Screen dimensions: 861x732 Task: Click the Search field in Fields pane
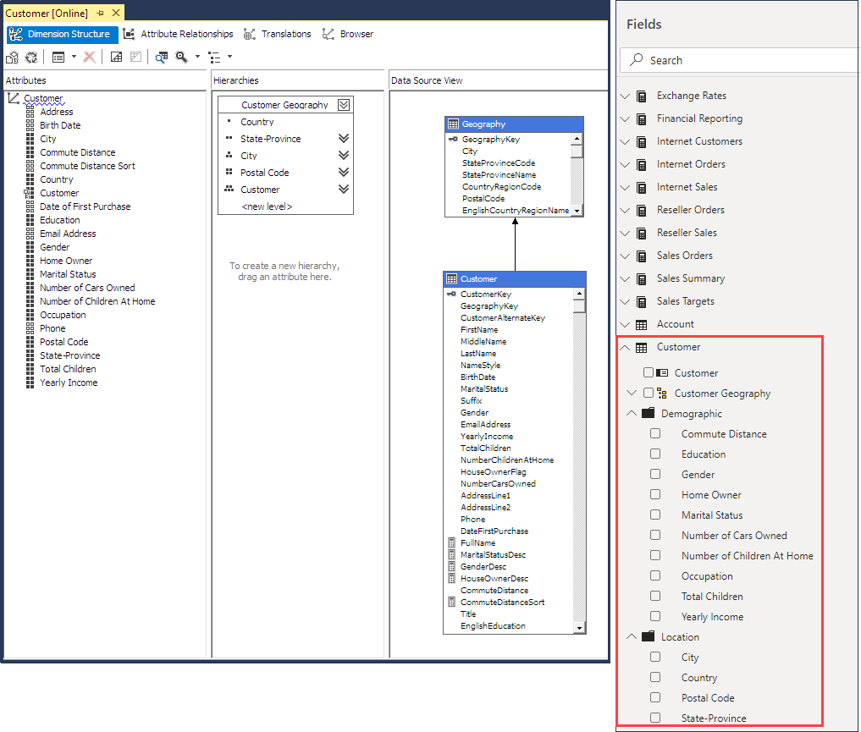click(739, 60)
